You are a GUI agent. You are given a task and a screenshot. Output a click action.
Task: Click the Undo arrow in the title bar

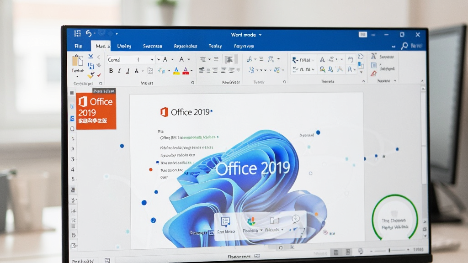click(x=89, y=33)
